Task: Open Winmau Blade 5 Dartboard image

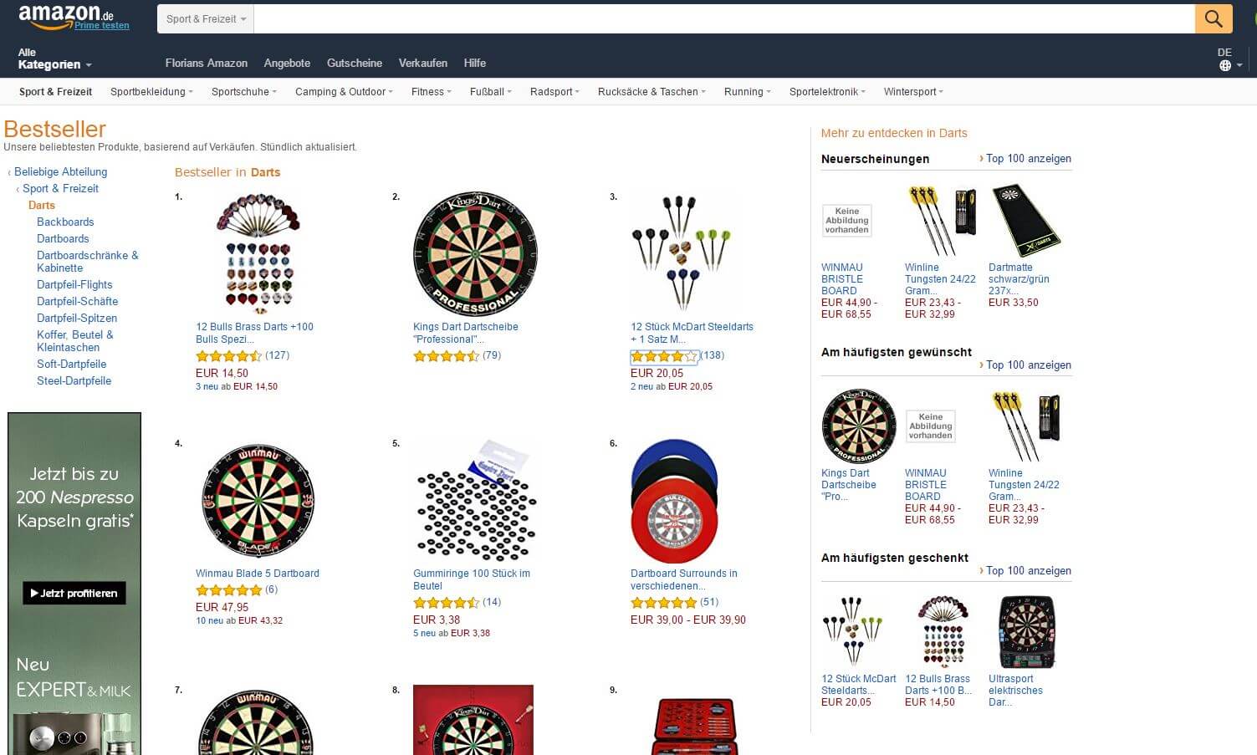Action: coord(258,500)
